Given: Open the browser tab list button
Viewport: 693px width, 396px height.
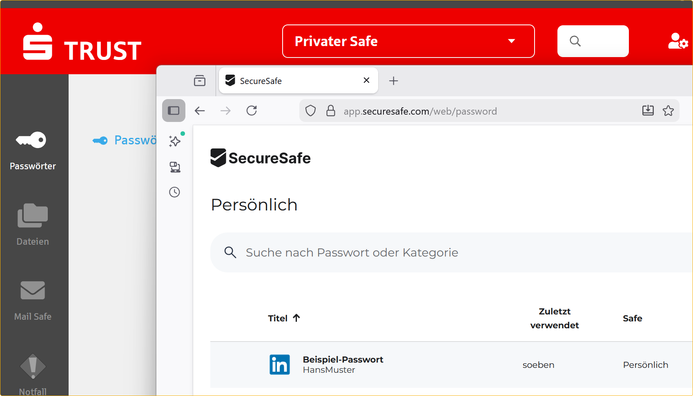Looking at the screenshot, I should 200,81.
